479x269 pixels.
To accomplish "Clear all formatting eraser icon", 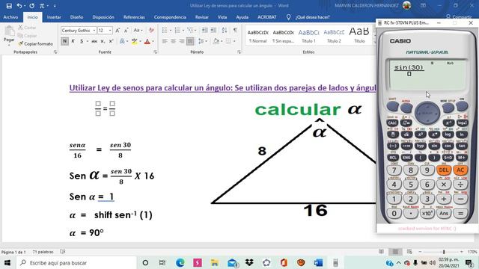I will tap(151, 30).
